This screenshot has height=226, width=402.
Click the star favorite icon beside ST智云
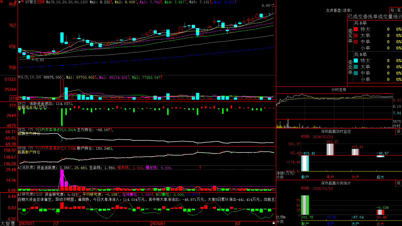[x=20, y=2]
